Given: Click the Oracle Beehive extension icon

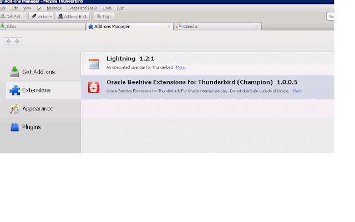Looking at the screenshot, I should (94, 87).
